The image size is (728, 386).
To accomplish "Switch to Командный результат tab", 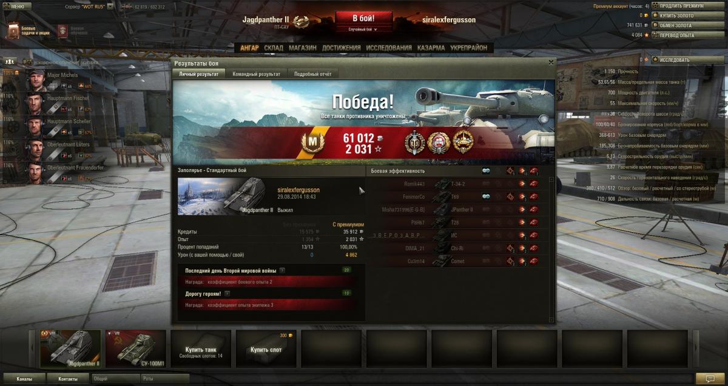I will 255,74.
